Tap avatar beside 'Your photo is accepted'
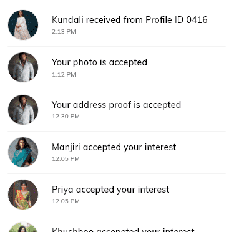This screenshot has height=232, width=234. coord(23,67)
